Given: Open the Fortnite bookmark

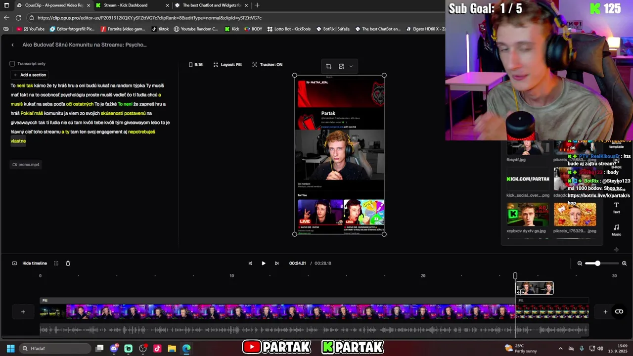Looking at the screenshot, I should [123, 29].
